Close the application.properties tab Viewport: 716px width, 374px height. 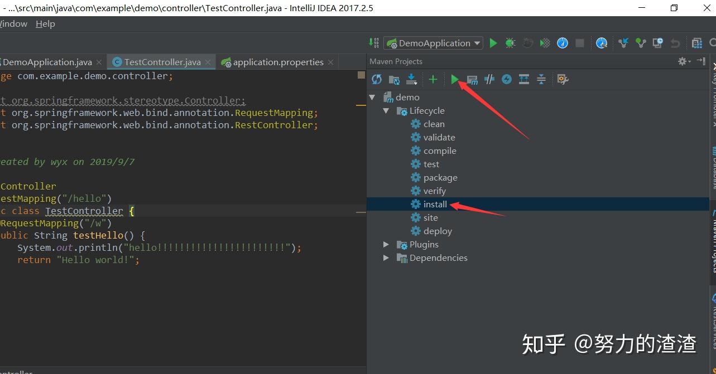click(x=330, y=62)
